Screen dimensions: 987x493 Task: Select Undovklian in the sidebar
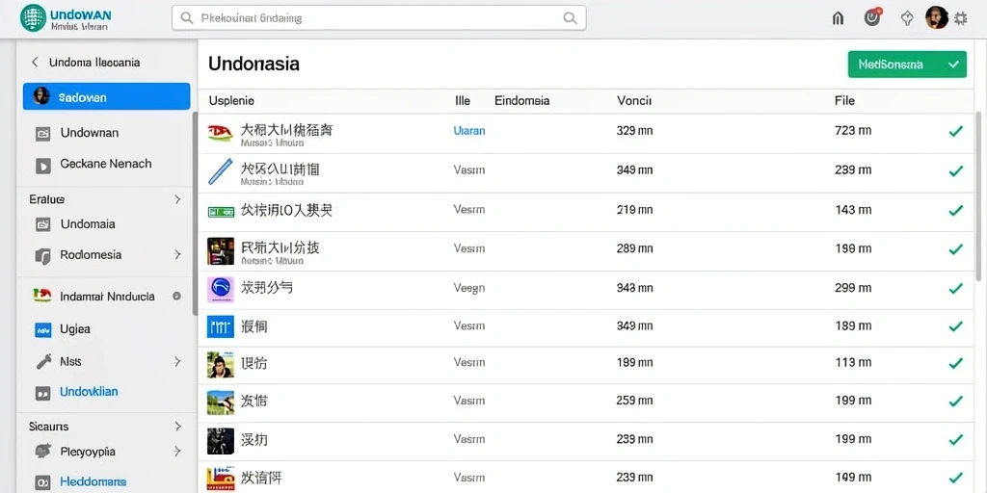point(89,392)
